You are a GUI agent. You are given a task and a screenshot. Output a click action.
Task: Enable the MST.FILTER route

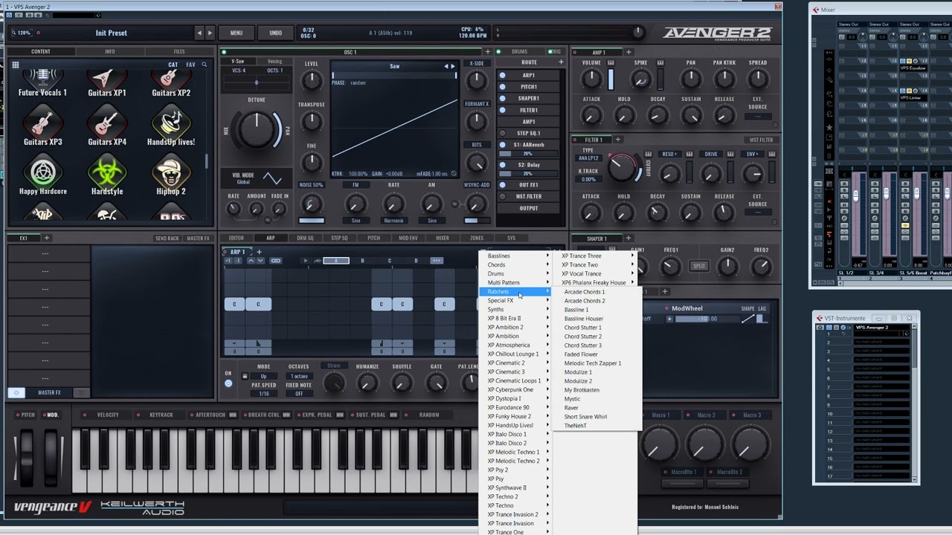click(503, 196)
